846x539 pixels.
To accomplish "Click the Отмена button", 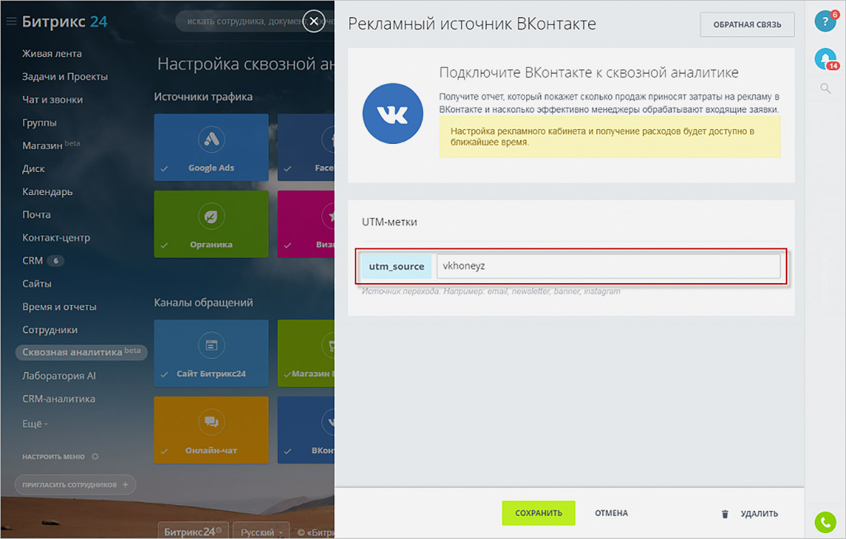I will (x=611, y=513).
